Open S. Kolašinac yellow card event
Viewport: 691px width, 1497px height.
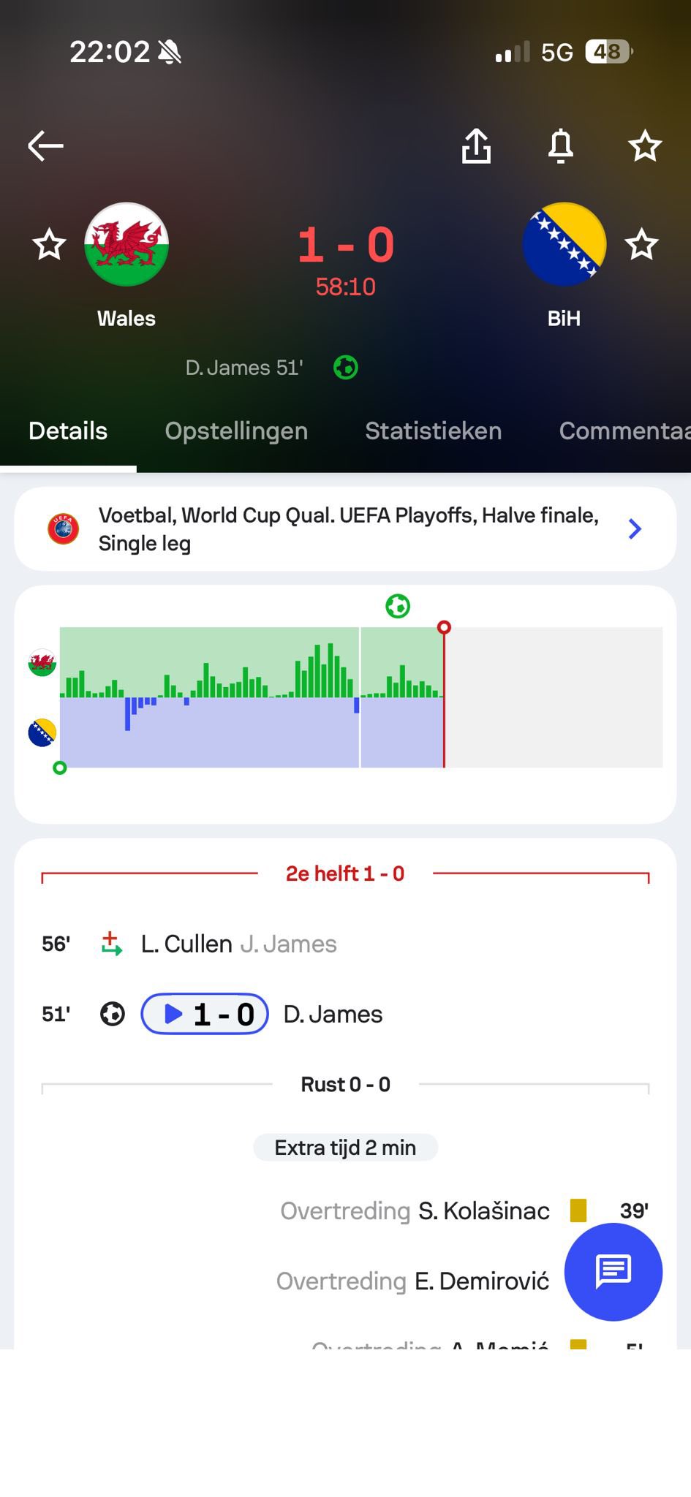point(483,1210)
